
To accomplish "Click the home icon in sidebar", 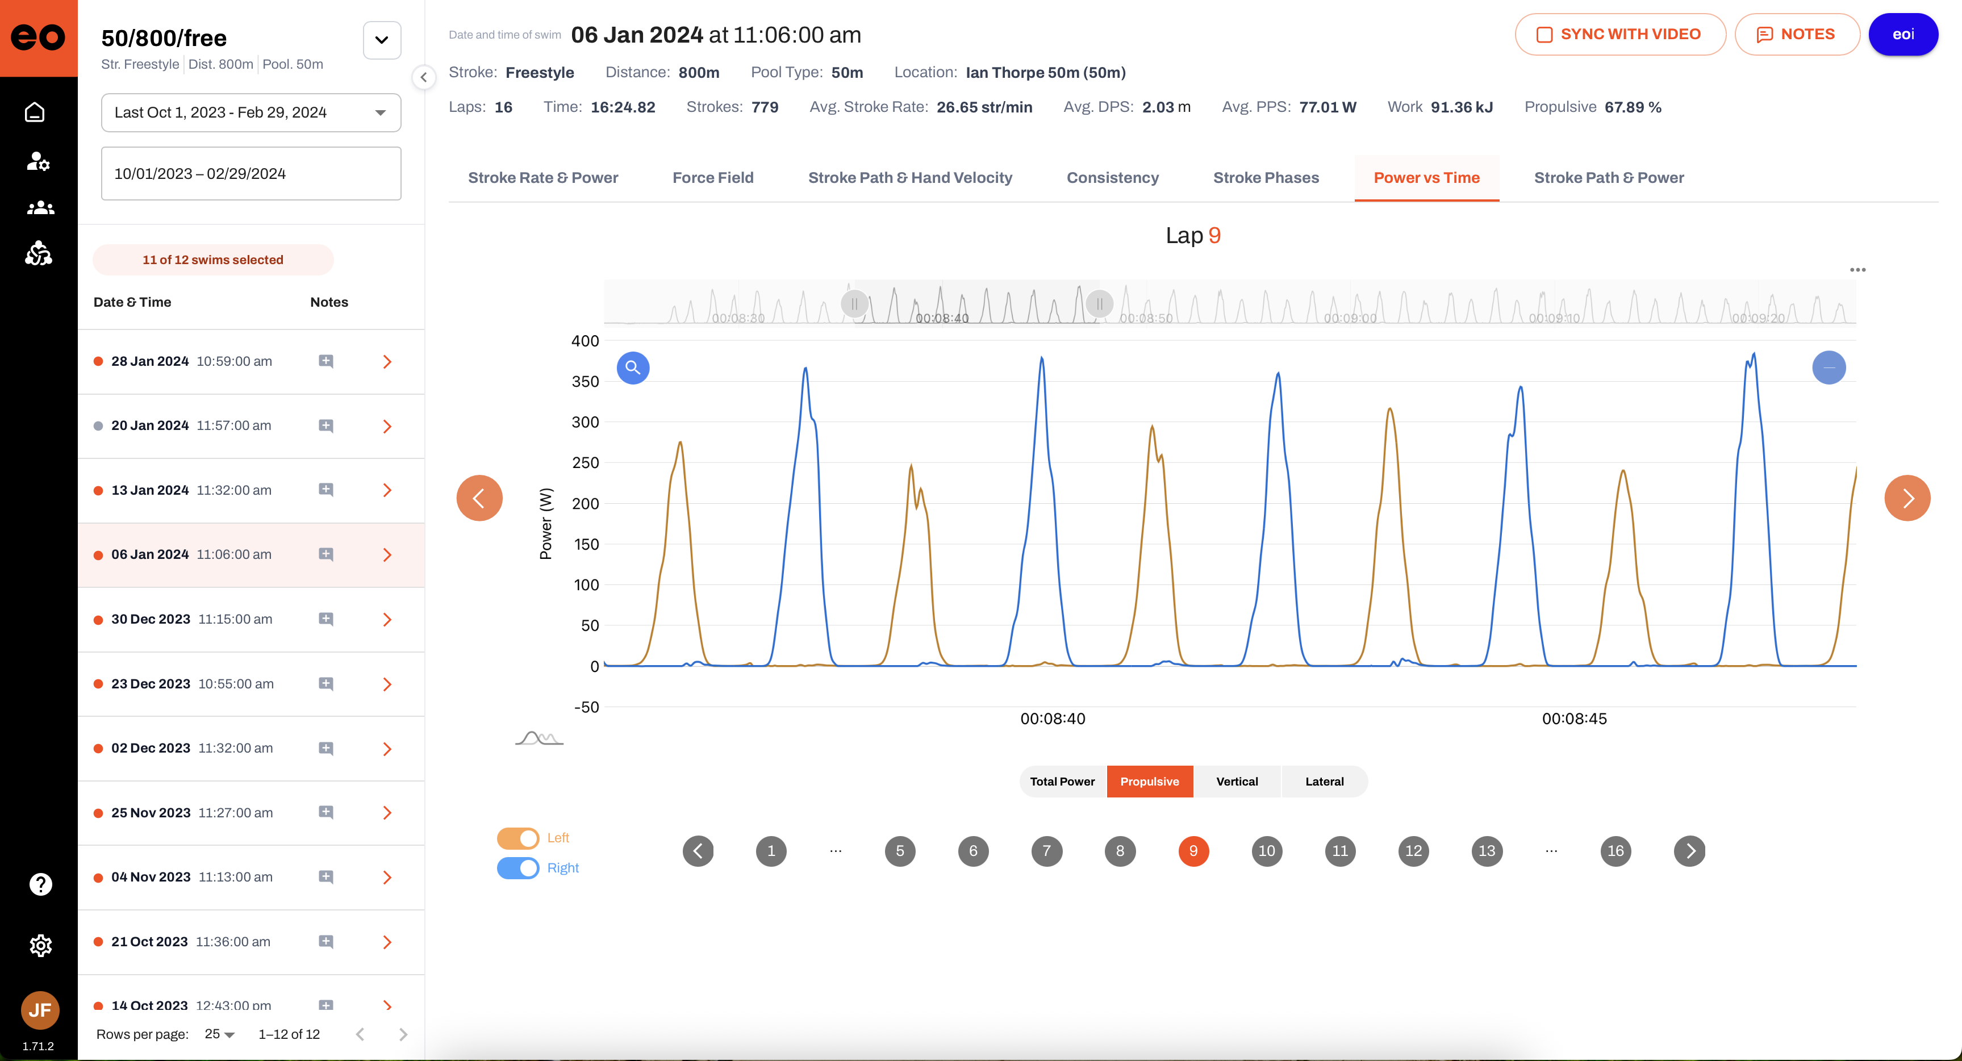I will coord(35,112).
